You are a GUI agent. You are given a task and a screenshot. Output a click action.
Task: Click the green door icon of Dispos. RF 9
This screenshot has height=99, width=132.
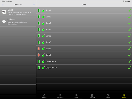tap(39, 61)
